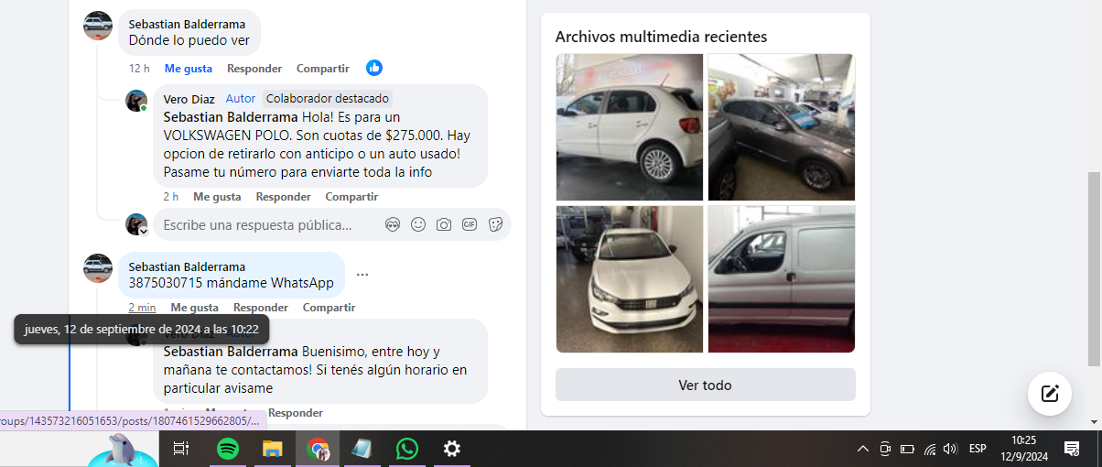Screen dimensions: 1102x467
Task: Open the white Fiat sedan thumbnail
Action: tap(630, 279)
